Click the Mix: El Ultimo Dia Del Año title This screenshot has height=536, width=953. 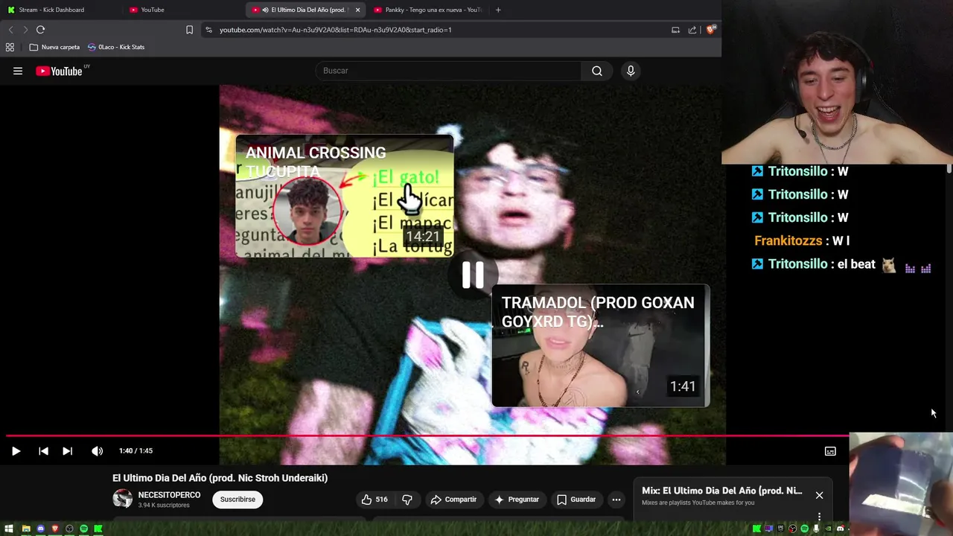click(x=721, y=491)
